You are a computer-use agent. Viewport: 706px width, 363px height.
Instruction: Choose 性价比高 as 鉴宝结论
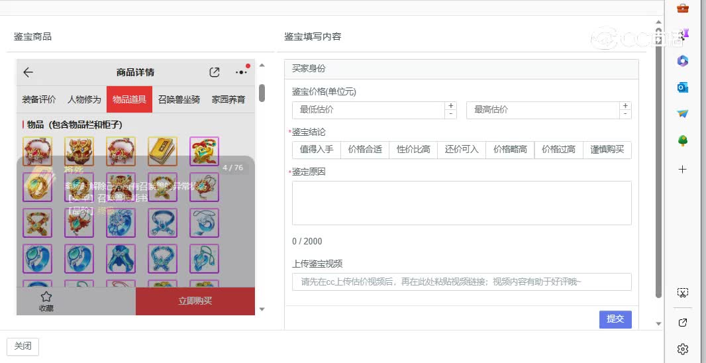(x=413, y=150)
